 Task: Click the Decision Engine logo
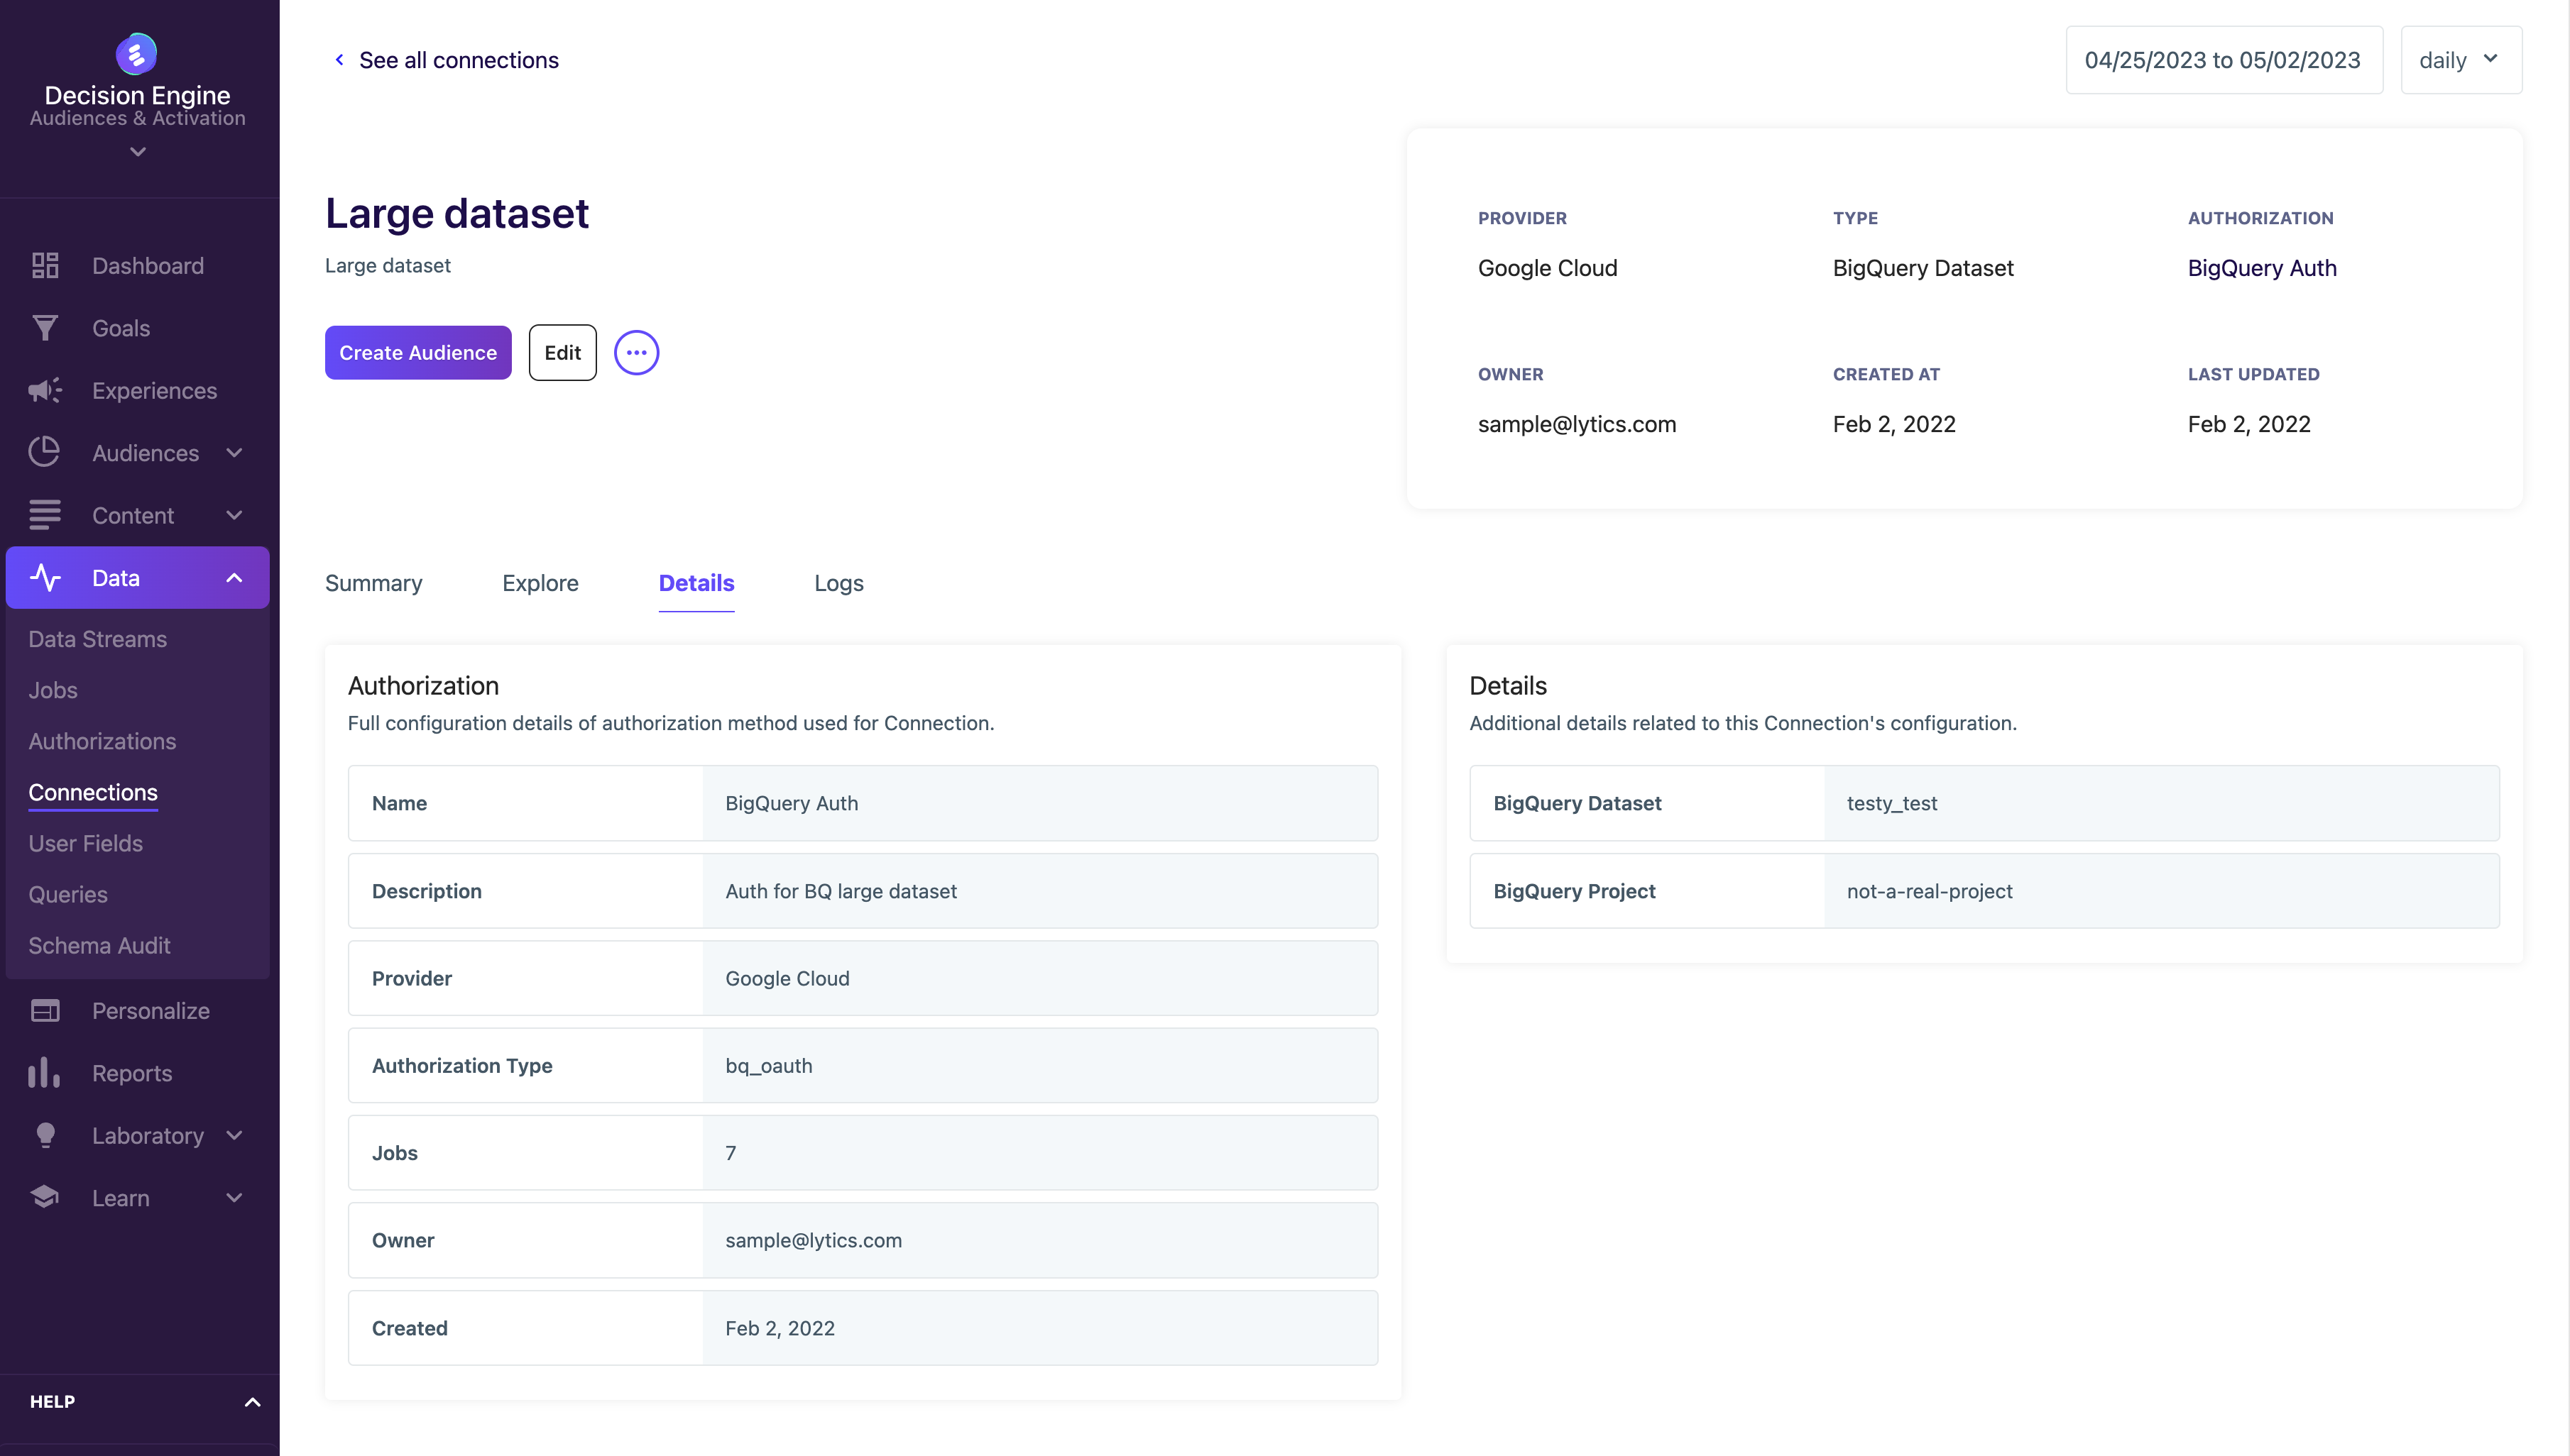(x=137, y=54)
